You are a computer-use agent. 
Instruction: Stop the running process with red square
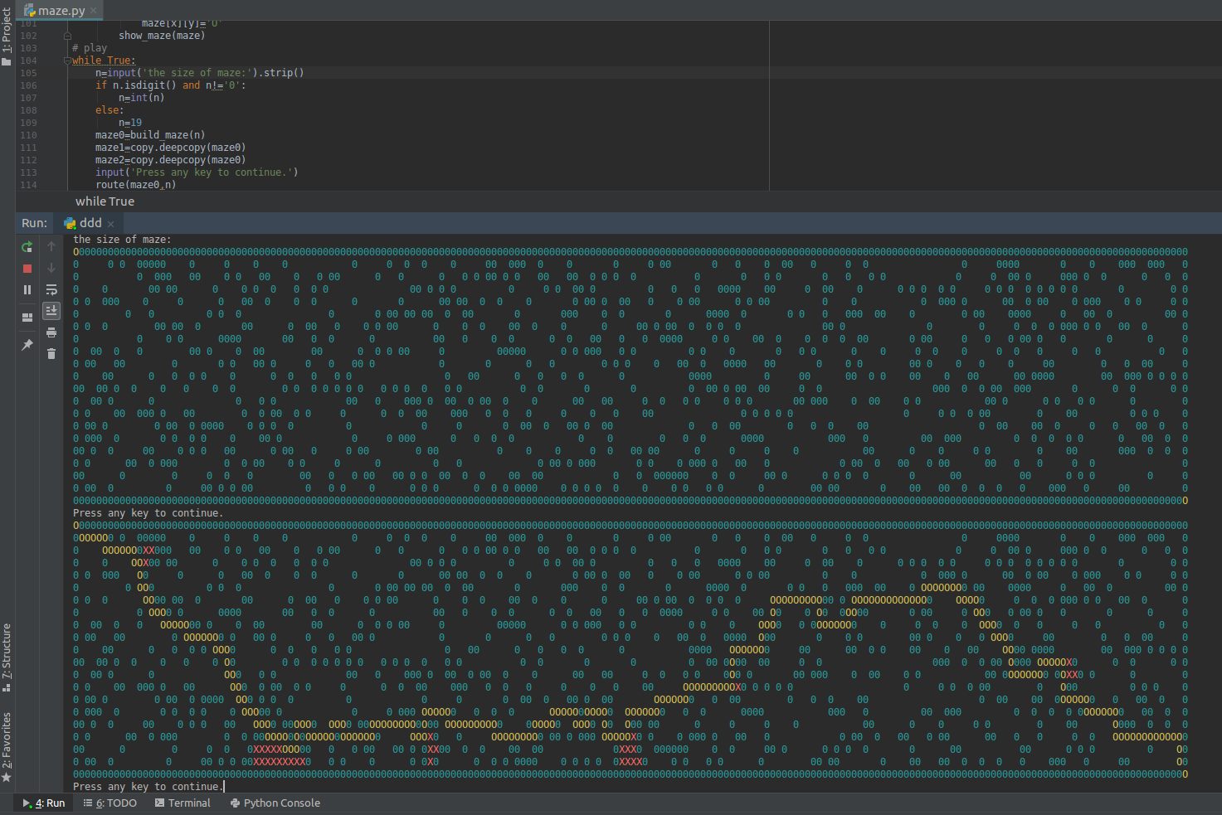(27, 269)
